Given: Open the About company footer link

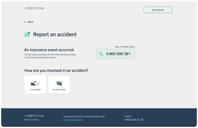Looking at the screenshot, I should pos(31,120).
